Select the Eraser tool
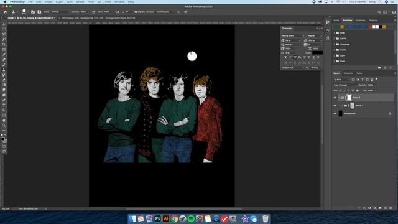The height and width of the screenshot is (224, 398). point(4,80)
